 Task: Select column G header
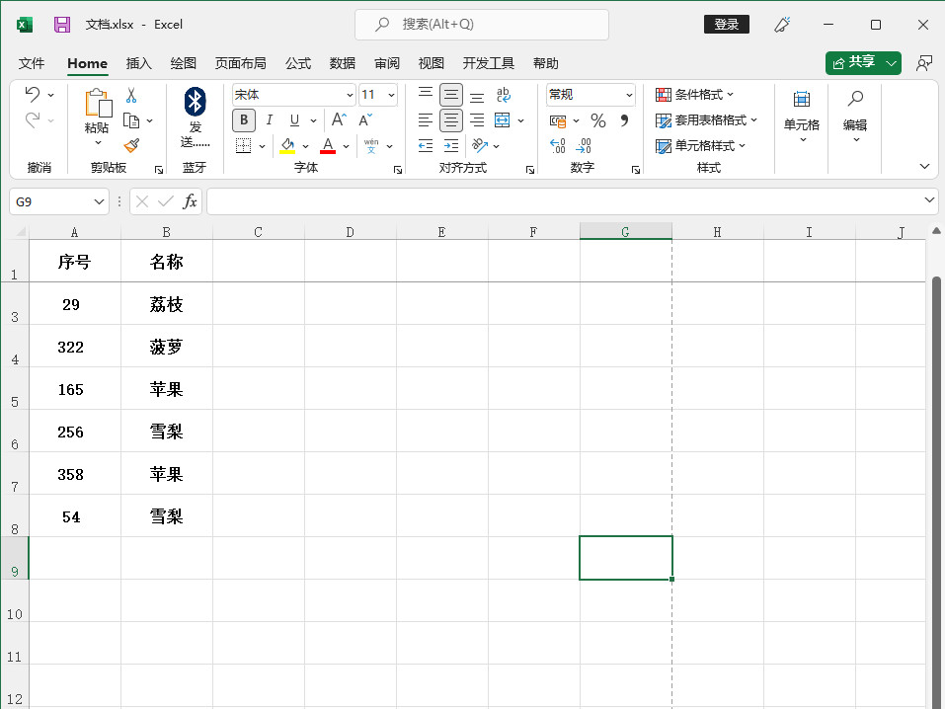click(x=626, y=231)
